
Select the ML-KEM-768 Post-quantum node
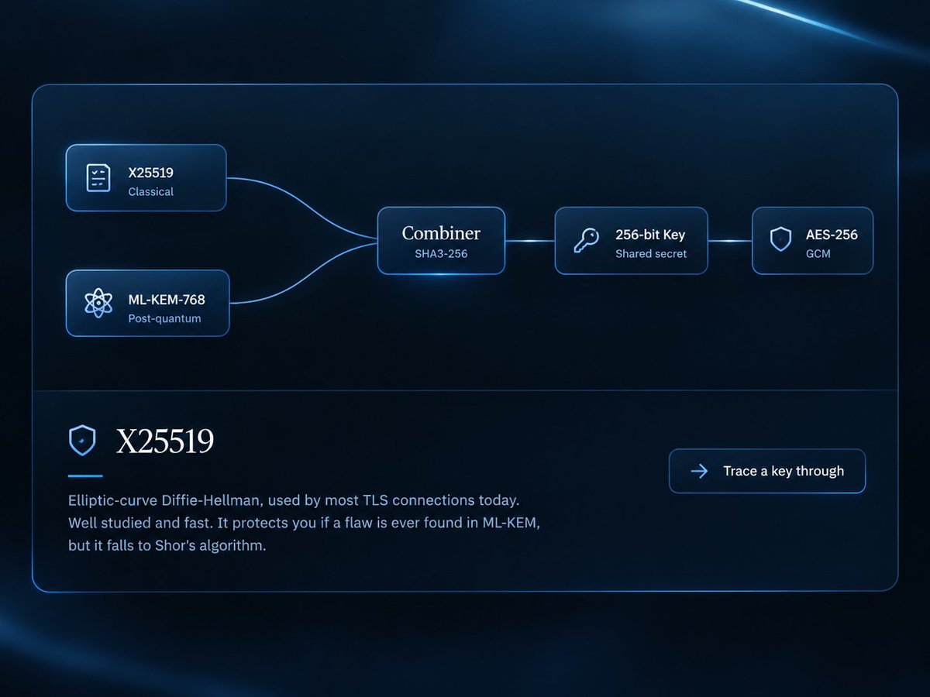click(147, 303)
